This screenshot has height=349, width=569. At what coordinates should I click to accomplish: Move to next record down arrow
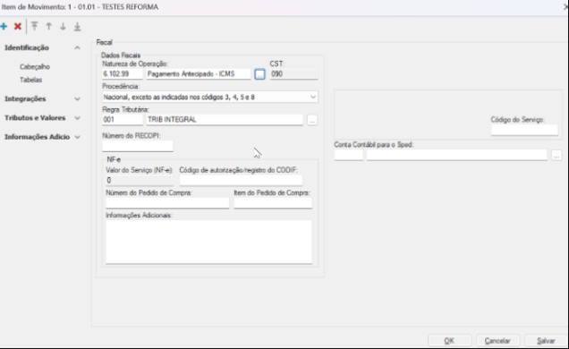pos(63,27)
